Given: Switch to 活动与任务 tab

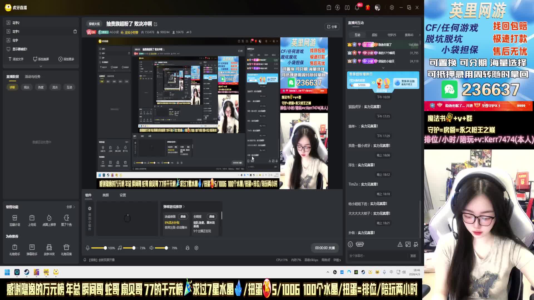Looking at the screenshot, I should (33, 77).
